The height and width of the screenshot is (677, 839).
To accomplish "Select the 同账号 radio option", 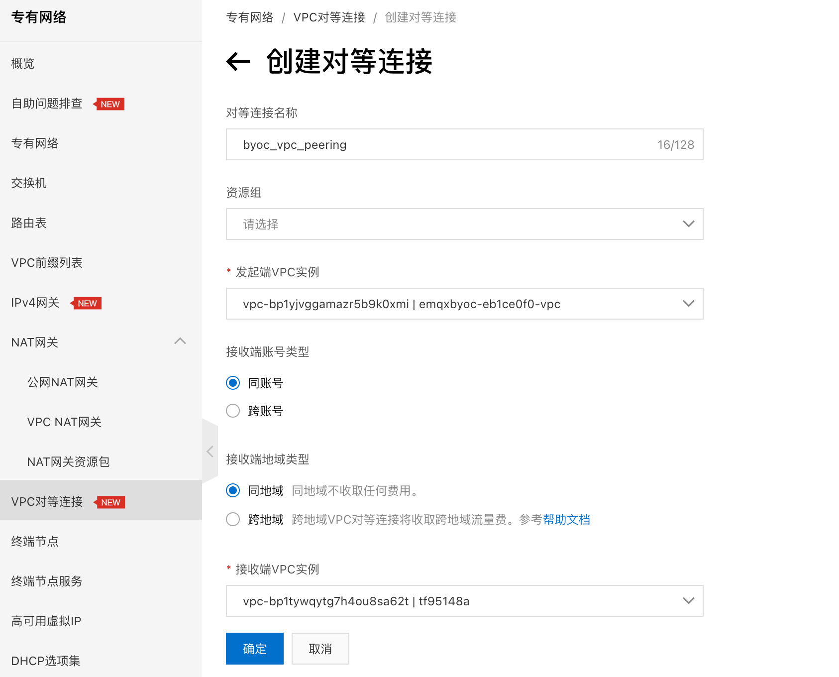I will point(233,383).
